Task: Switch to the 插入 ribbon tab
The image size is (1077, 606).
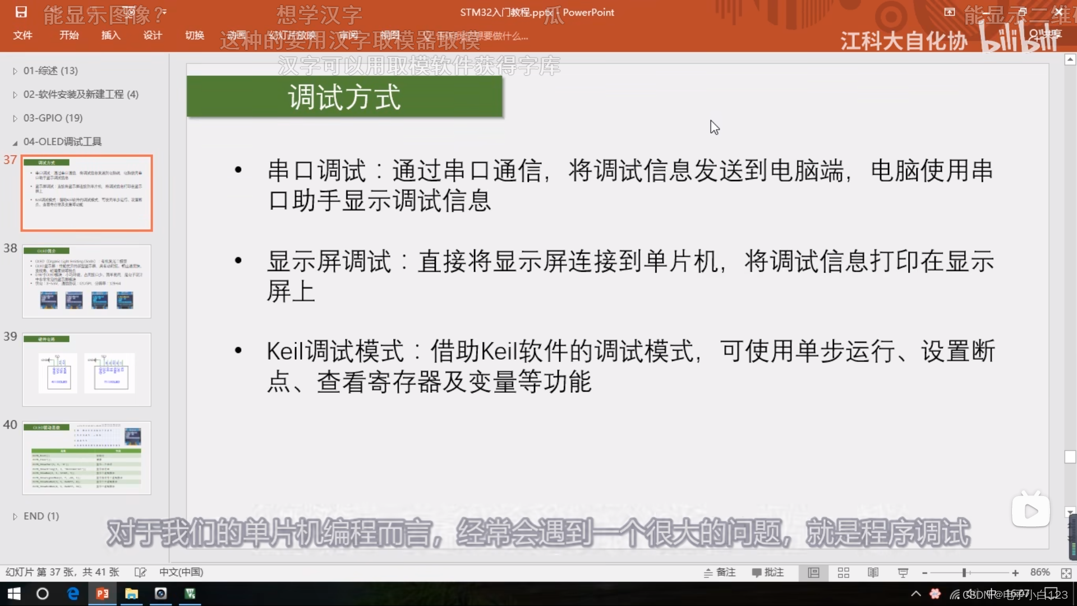Action: (x=111, y=35)
